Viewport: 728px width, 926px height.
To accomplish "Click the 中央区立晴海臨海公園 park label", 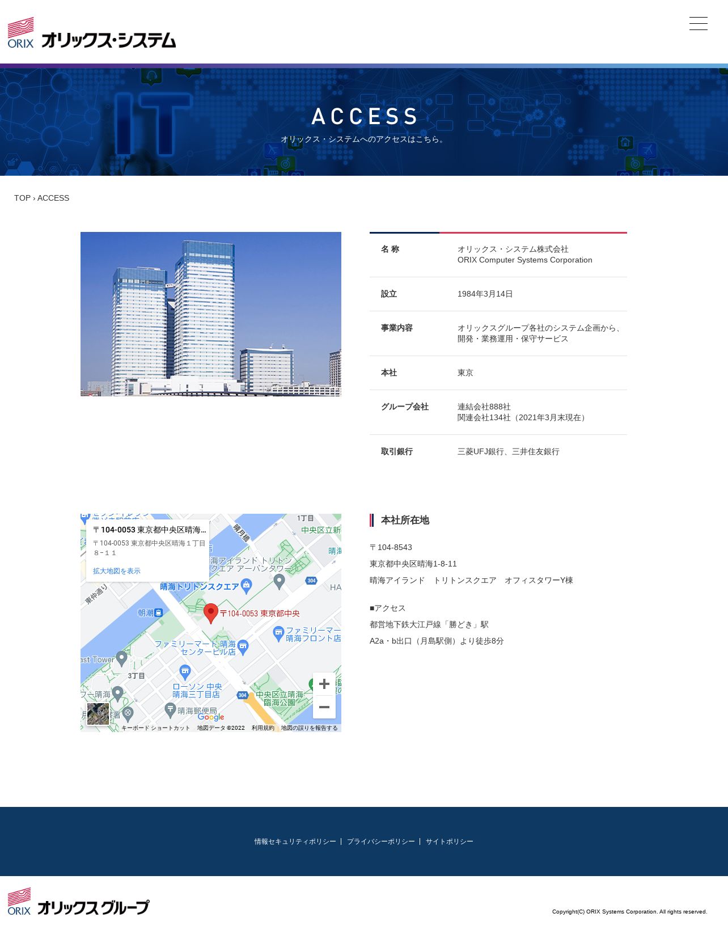I will coord(280,698).
